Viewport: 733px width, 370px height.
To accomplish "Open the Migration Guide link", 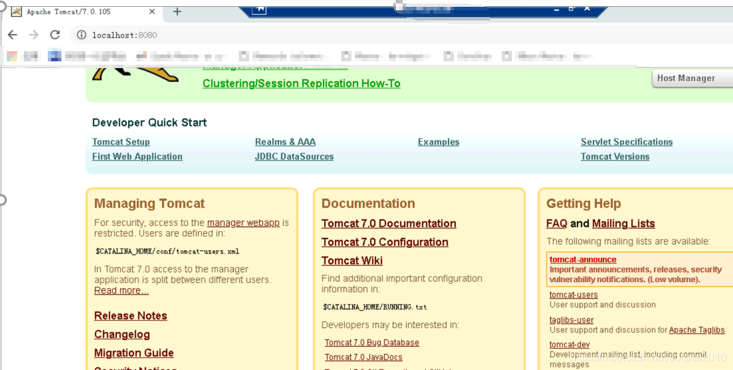I will [134, 353].
